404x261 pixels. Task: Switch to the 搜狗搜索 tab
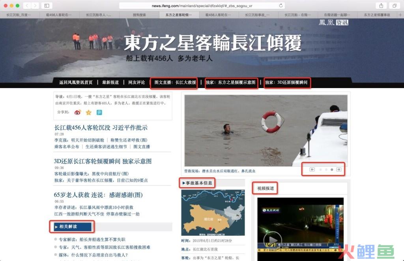coord(139,15)
